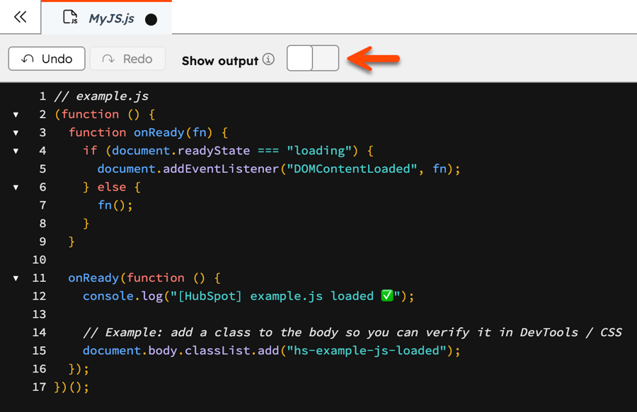
Task: Click the "})();" closing on line 17
Action: [71, 387]
